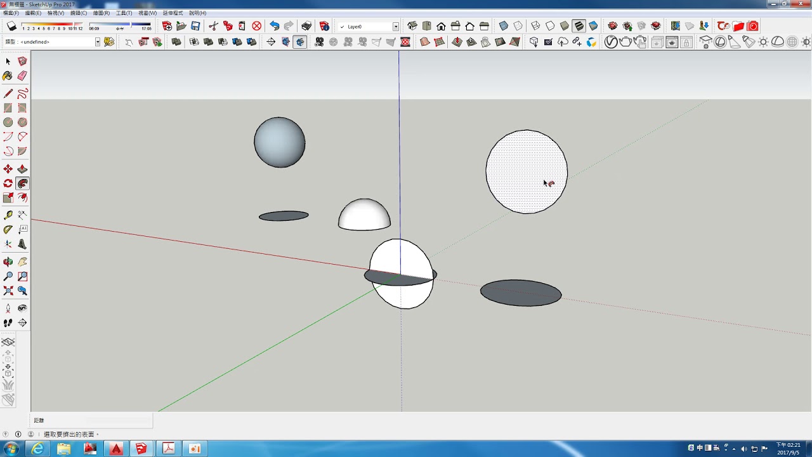Click the taskbar clock
Image resolution: width=812 pixels, height=457 pixels.
coord(789,449)
